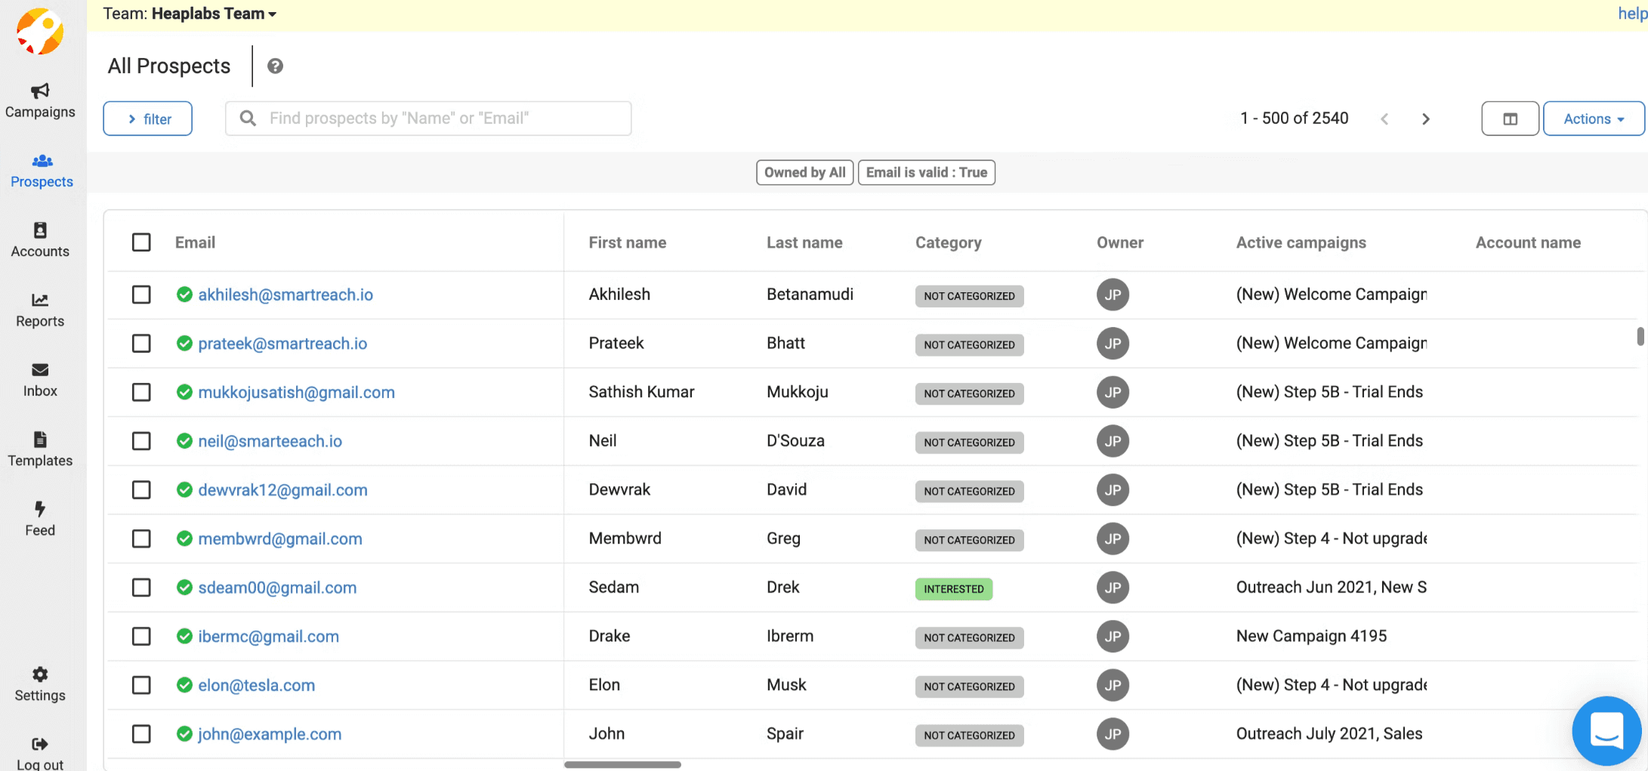Open prospect prateek@smartreach.io
This screenshot has height=771, width=1648.
[x=282, y=344]
